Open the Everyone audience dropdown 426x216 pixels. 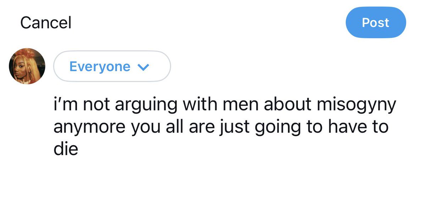112,66
